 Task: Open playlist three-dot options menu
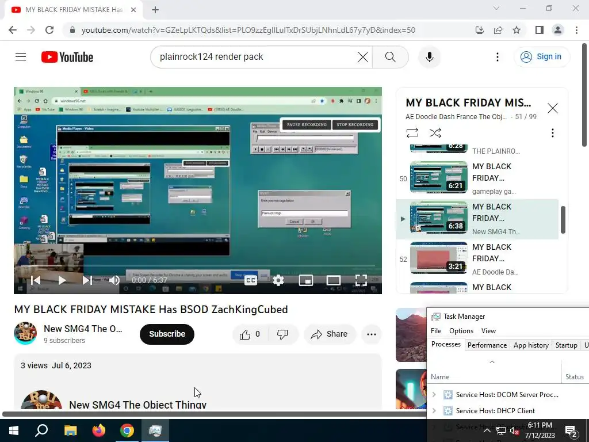pos(552,133)
